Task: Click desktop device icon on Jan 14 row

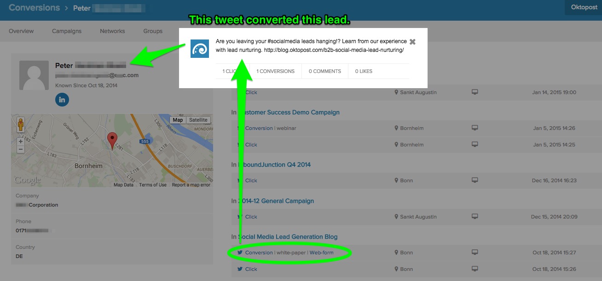Action: [475, 92]
